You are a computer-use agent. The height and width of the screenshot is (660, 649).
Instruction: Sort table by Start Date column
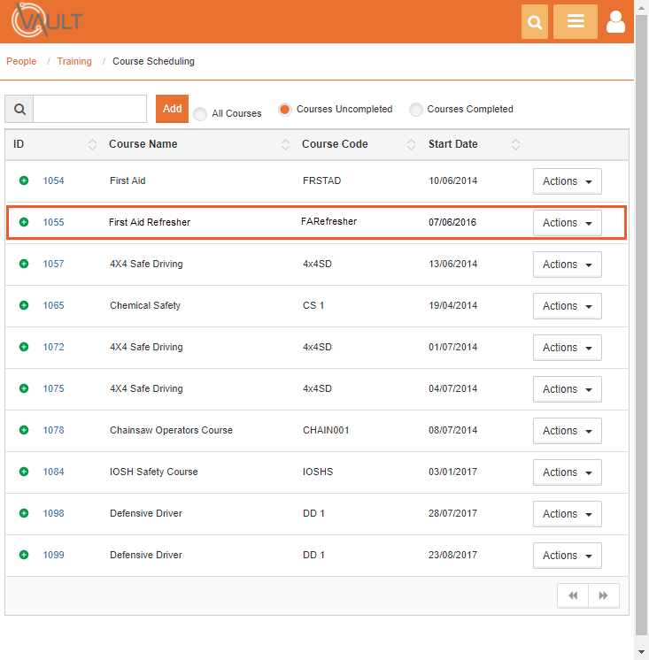tap(453, 144)
